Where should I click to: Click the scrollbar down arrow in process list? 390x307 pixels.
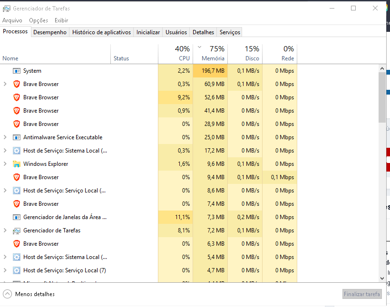click(382, 278)
